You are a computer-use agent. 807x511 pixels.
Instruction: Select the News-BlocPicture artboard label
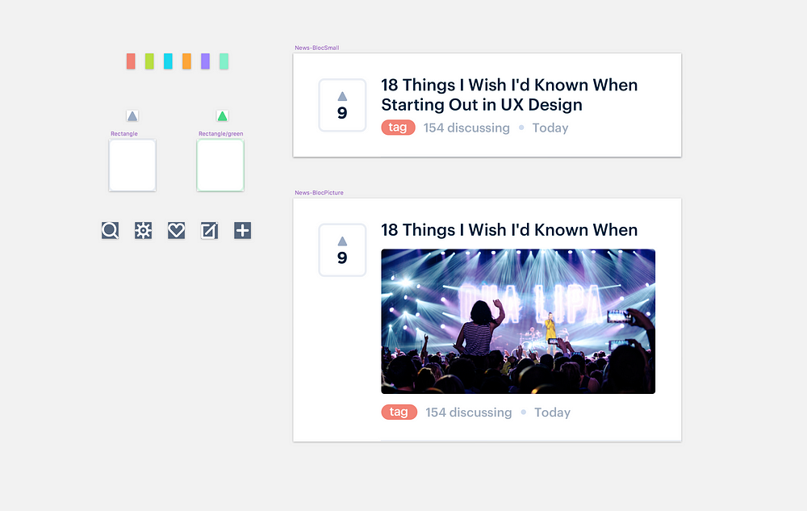319,193
